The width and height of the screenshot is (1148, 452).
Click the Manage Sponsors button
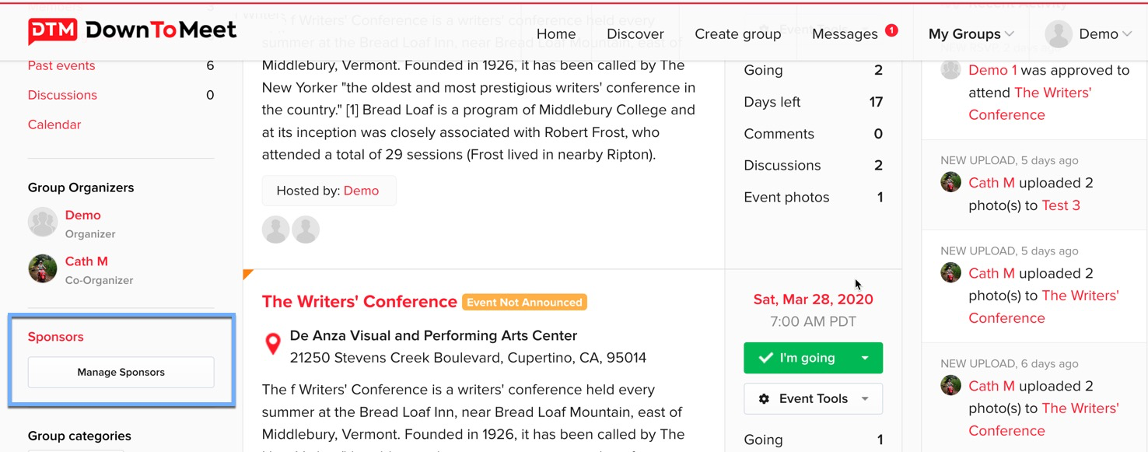click(x=121, y=372)
